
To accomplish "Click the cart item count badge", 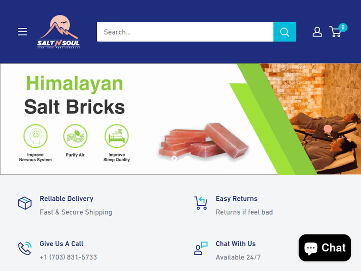I will click(x=343, y=27).
